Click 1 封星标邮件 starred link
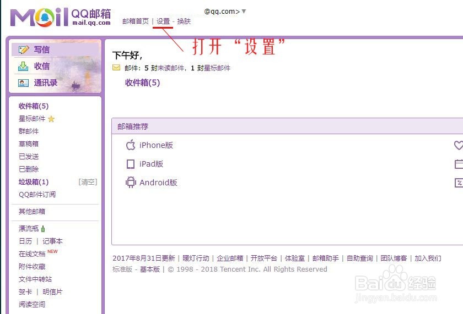 [x=211, y=68]
